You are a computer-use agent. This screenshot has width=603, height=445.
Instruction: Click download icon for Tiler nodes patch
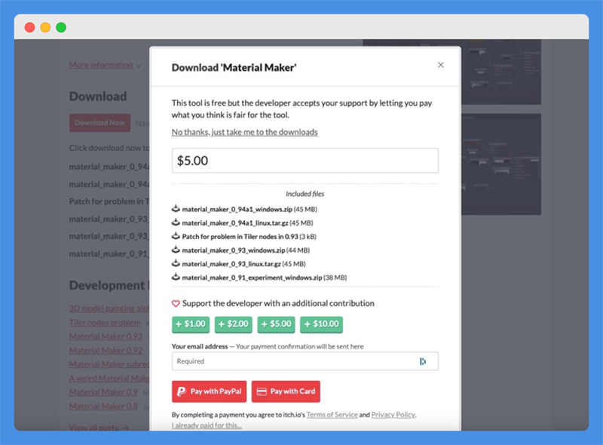176,236
